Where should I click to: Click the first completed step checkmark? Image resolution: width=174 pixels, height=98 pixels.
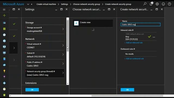click(x=14, y=24)
